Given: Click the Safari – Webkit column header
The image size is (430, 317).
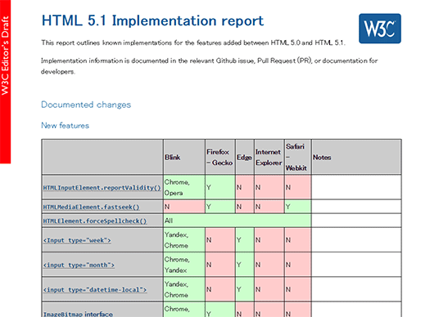Looking at the screenshot, I should click(x=297, y=157).
